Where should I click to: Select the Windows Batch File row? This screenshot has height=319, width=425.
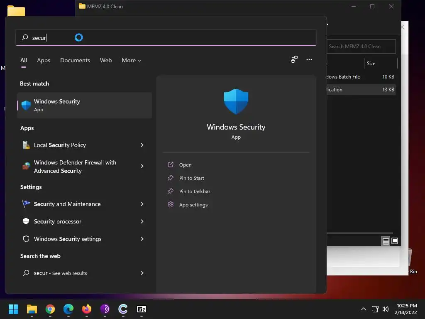(x=361, y=77)
